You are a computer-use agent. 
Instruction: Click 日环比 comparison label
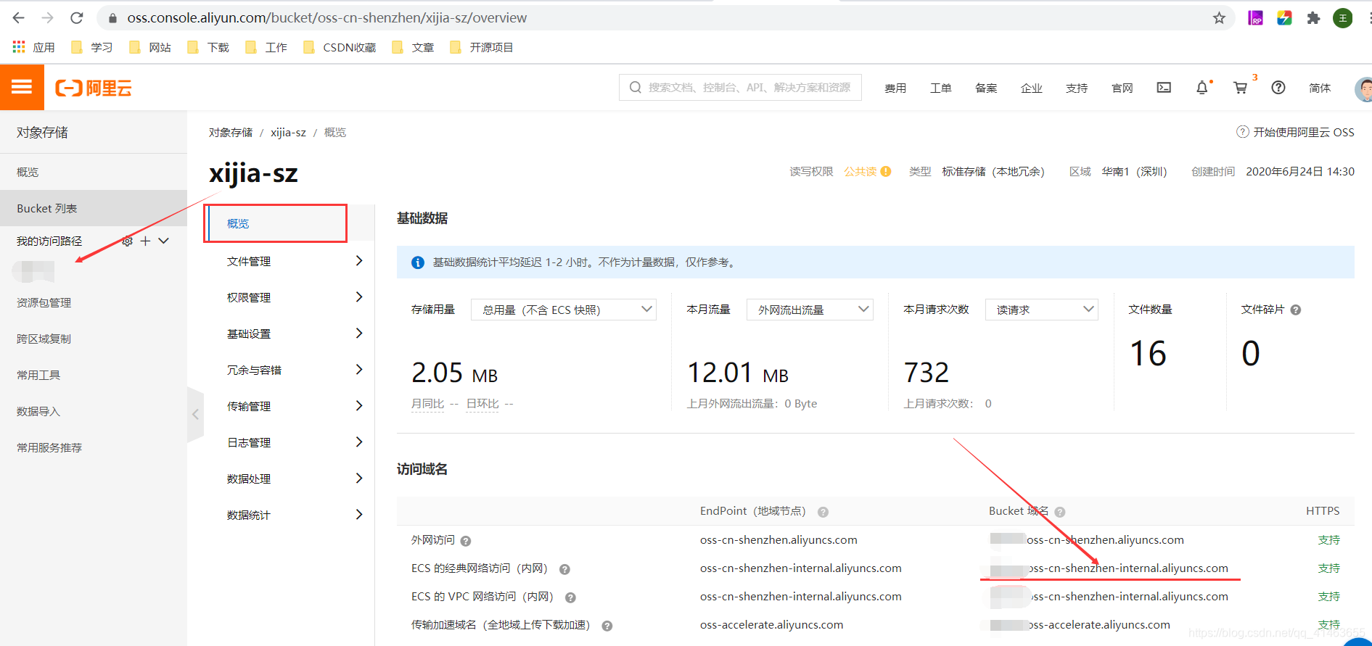coord(482,404)
